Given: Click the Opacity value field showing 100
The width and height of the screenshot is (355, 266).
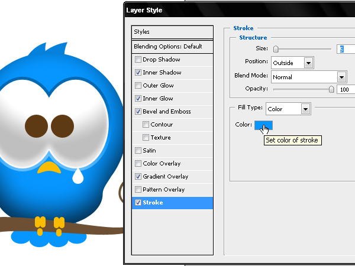Looking at the screenshot, I should point(346,89).
